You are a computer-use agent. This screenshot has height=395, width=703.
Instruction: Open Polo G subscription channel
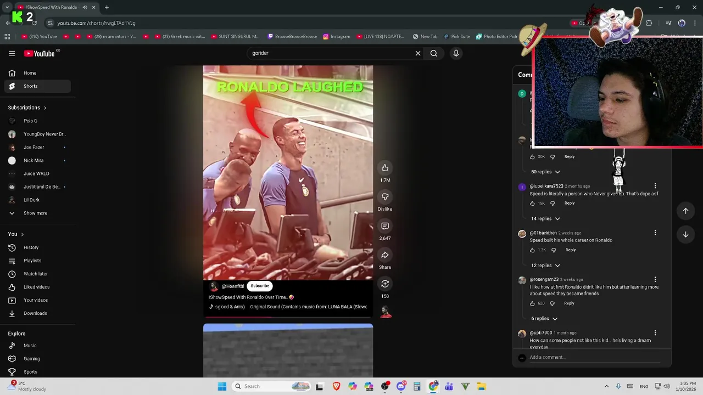[x=37, y=121]
